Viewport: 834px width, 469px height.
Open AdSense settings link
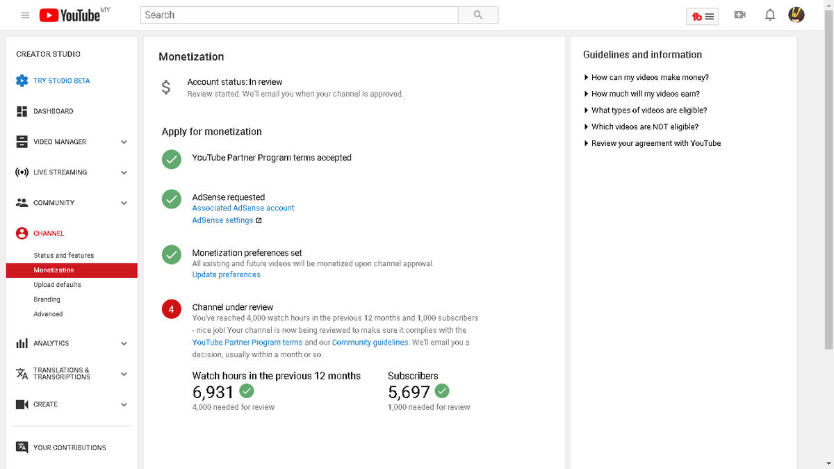coord(222,220)
